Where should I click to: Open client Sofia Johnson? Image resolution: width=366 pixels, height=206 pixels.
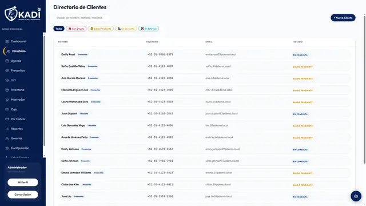click(x=204, y=161)
